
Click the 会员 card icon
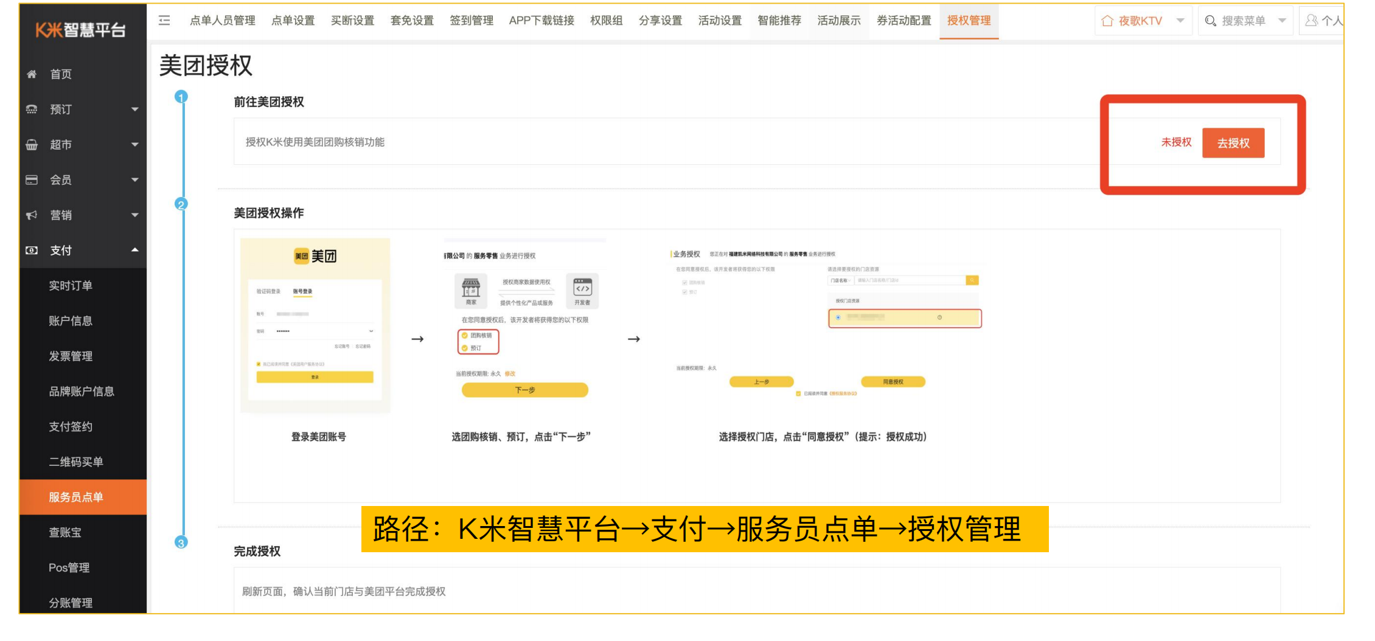32,180
